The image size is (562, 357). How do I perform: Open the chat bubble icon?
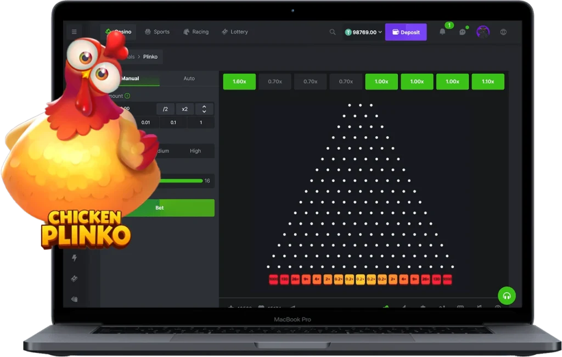point(463,32)
